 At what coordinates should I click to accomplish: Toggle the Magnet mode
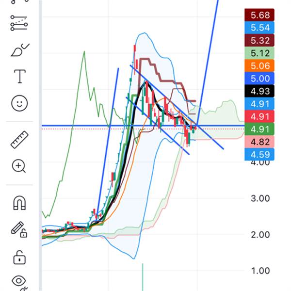19,203
